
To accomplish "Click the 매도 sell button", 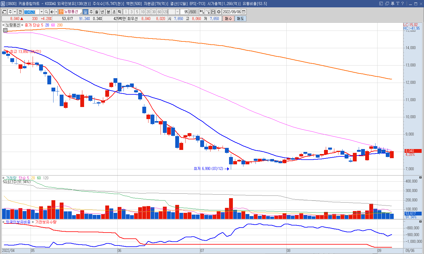I will click(x=240, y=19).
